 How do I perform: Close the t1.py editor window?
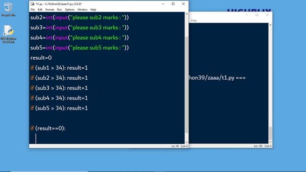point(183,4)
